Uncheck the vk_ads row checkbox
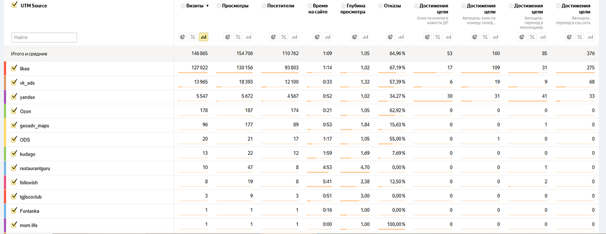This screenshot has width=606, height=234. [x=14, y=82]
